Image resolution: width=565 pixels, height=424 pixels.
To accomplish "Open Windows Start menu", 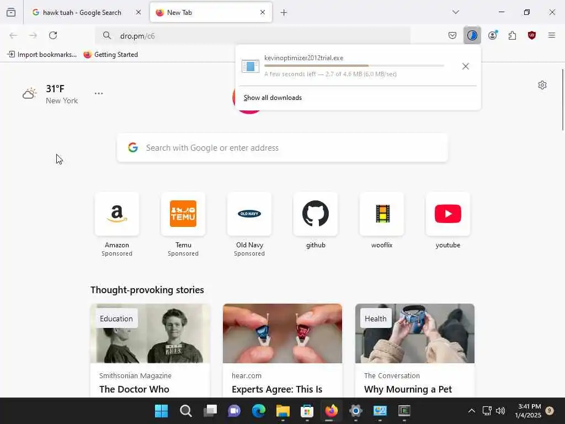I will point(161,411).
